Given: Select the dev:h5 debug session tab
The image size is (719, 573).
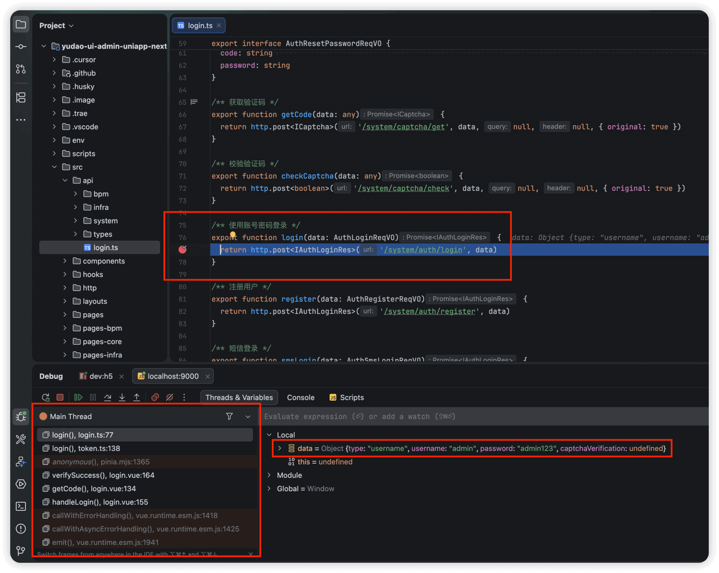Looking at the screenshot, I should (101, 376).
